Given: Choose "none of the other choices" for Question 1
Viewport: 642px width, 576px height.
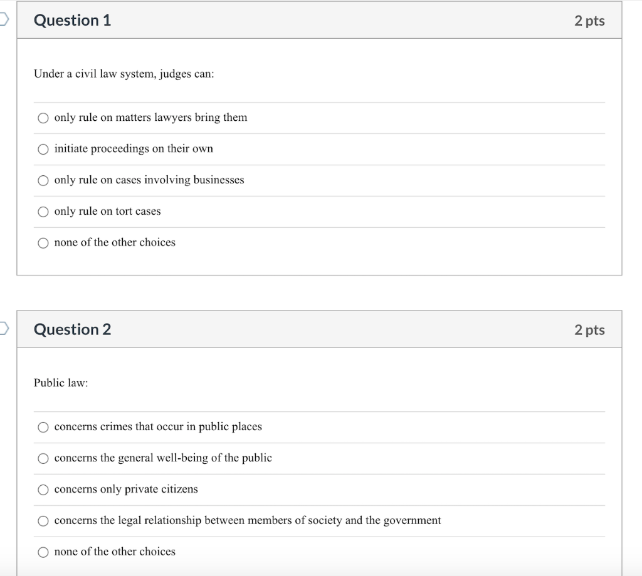Looking at the screenshot, I should click(x=43, y=243).
